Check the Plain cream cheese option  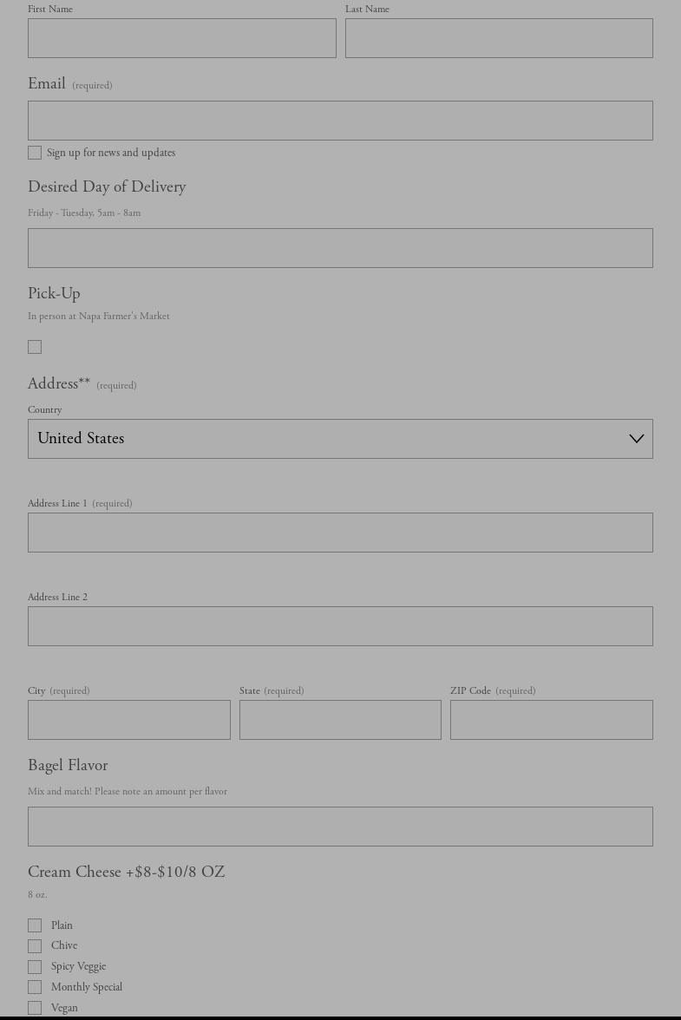35,925
